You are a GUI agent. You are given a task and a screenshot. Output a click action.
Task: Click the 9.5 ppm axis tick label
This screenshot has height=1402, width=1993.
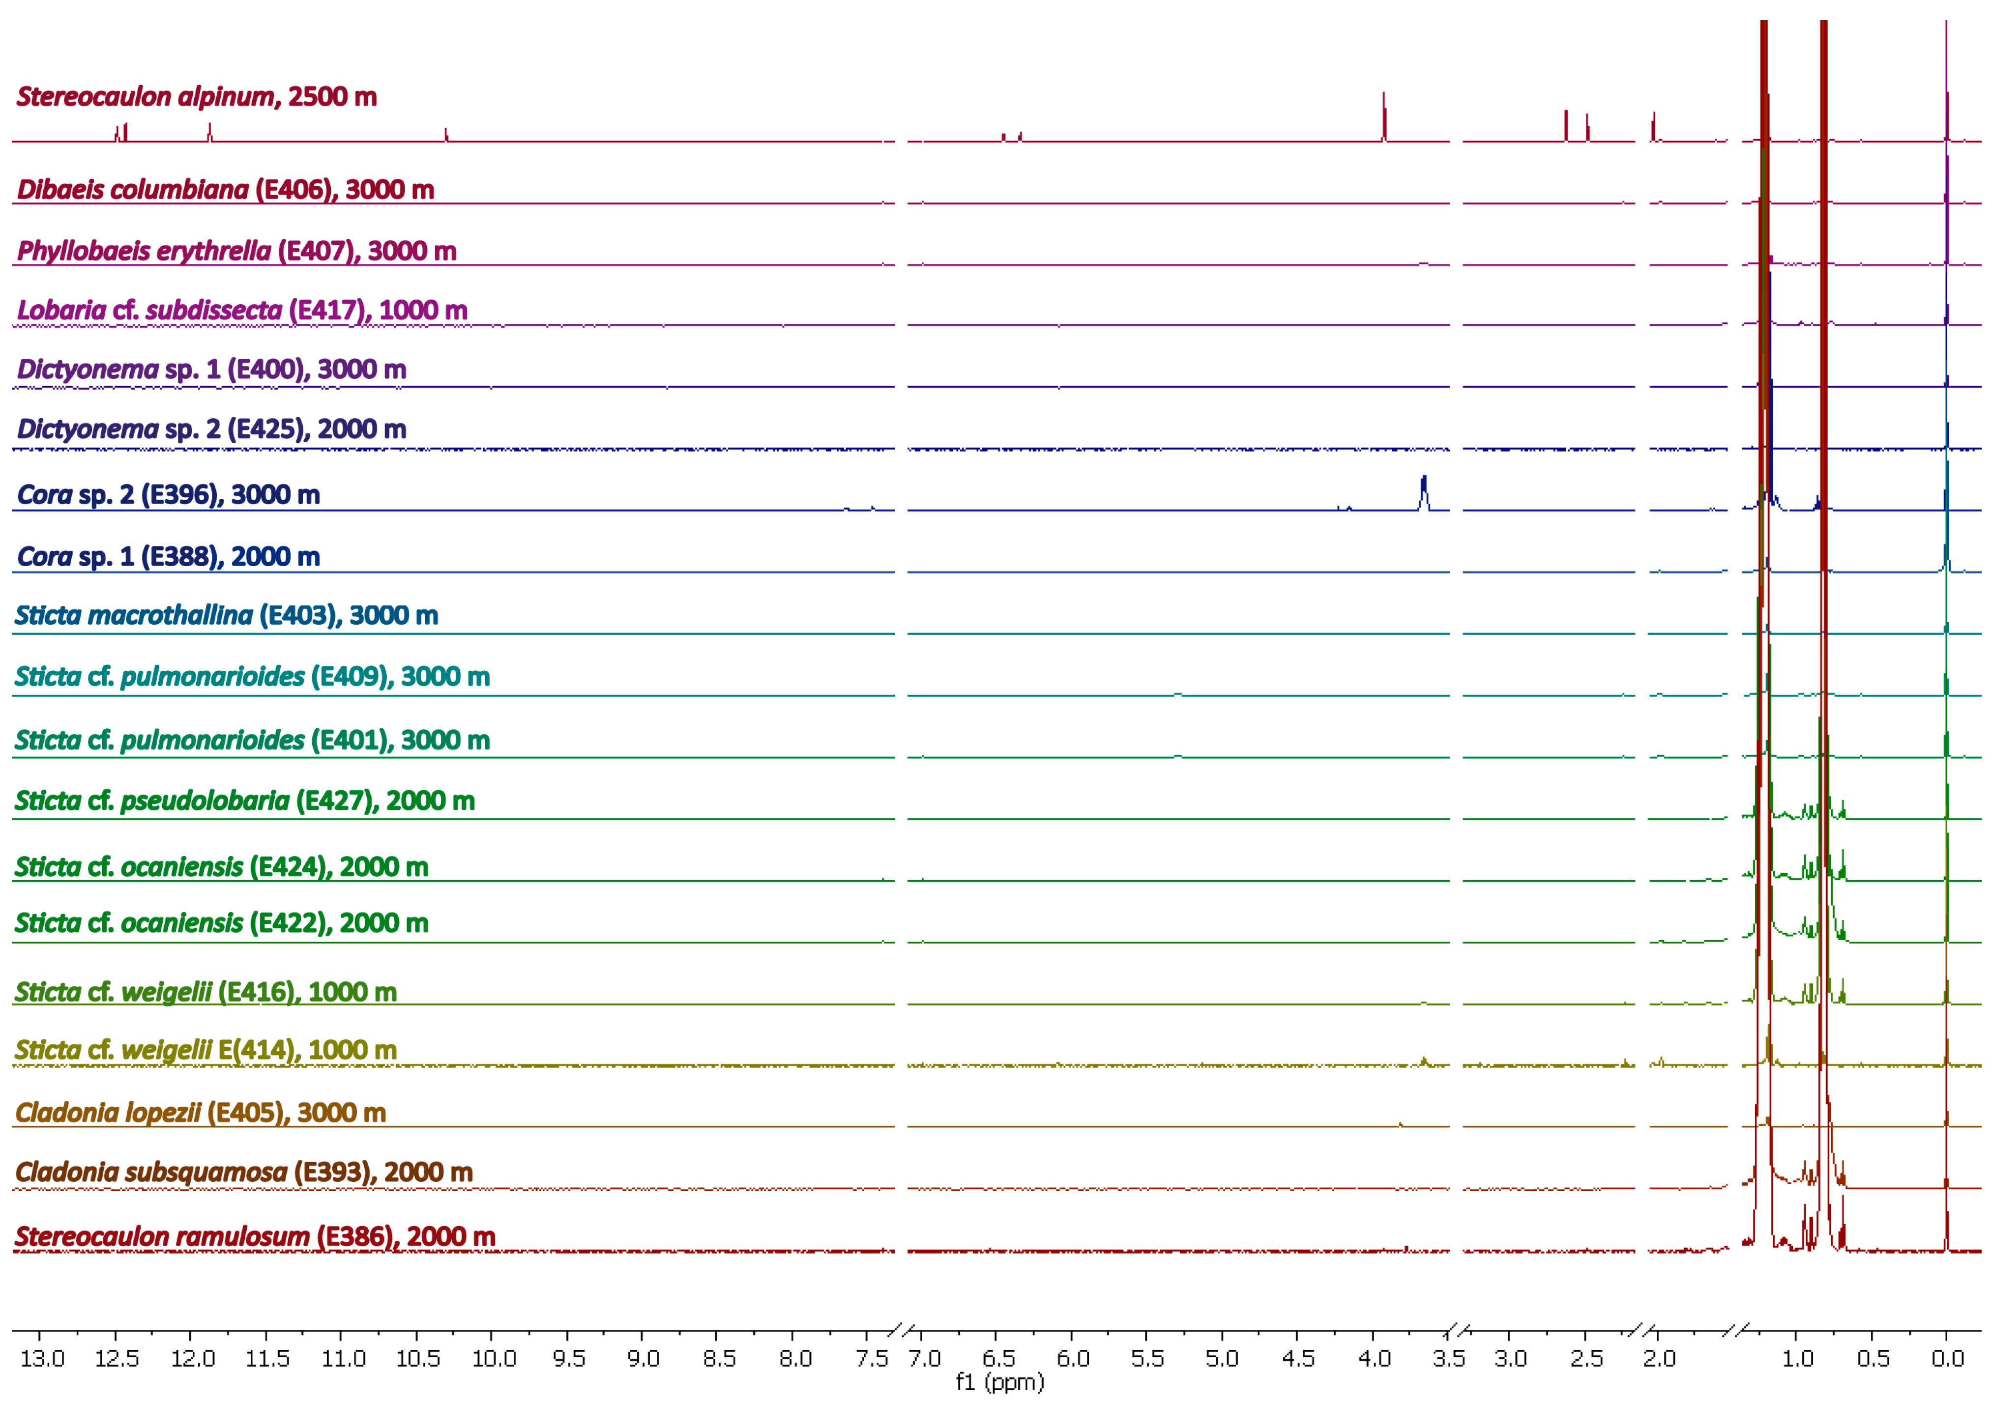(x=569, y=1359)
